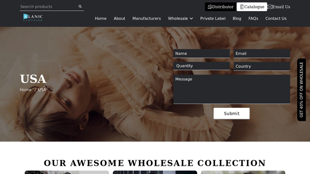Click Our Awesome Wholesale Collection heading
The width and height of the screenshot is (310, 174).
pos(155,163)
